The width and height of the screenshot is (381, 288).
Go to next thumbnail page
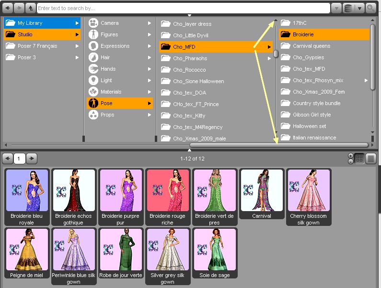(32, 159)
